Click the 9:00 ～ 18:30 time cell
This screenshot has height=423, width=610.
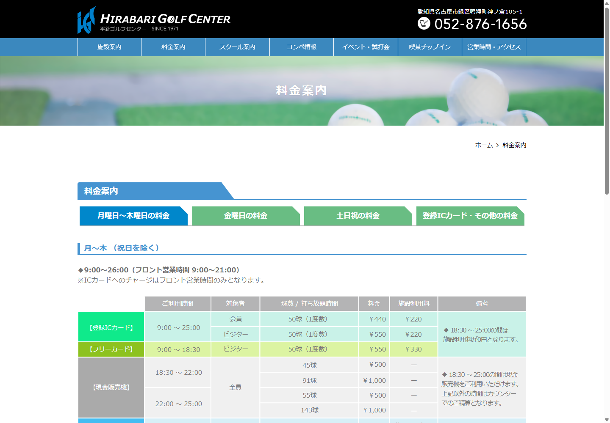coord(178,349)
